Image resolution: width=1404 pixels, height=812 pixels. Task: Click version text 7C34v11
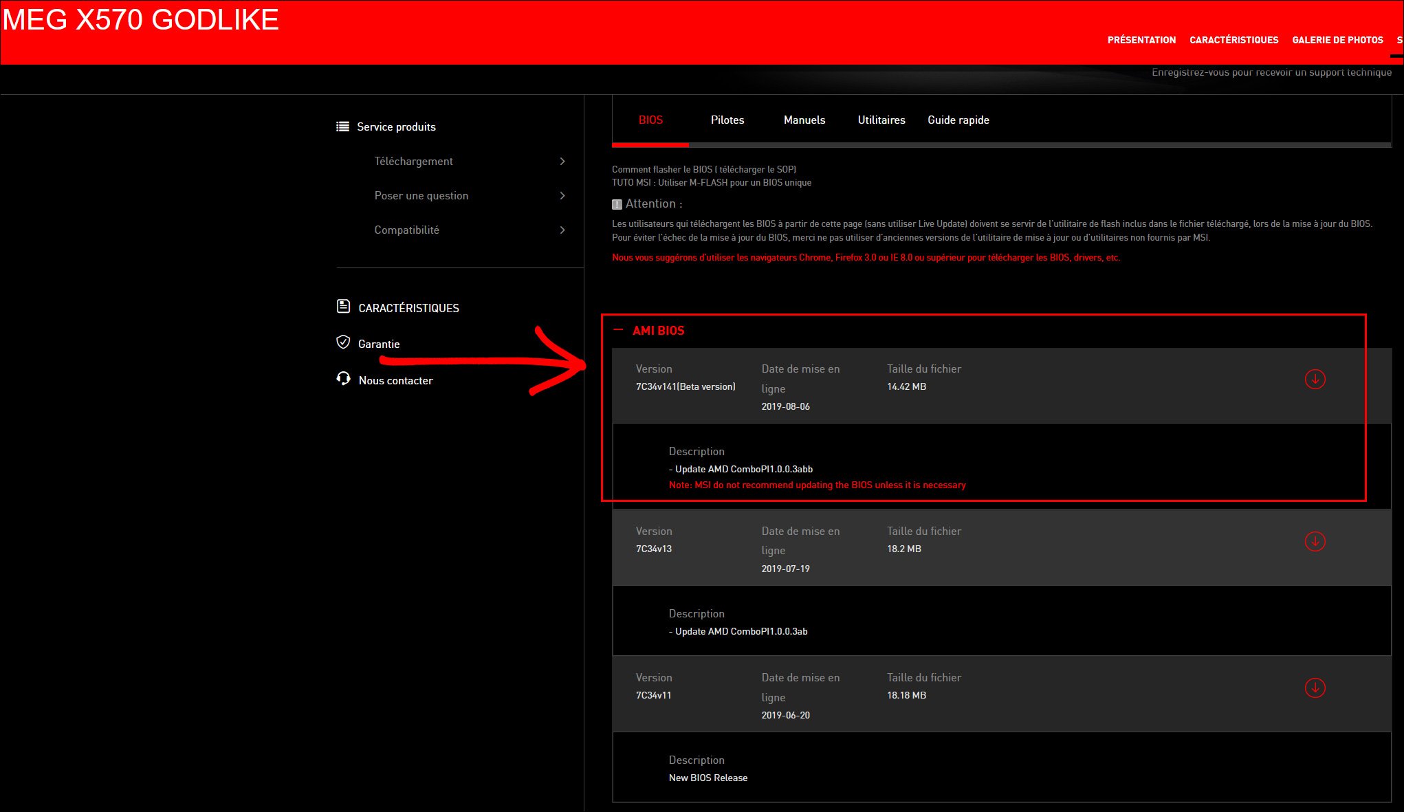[x=654, y=695]
